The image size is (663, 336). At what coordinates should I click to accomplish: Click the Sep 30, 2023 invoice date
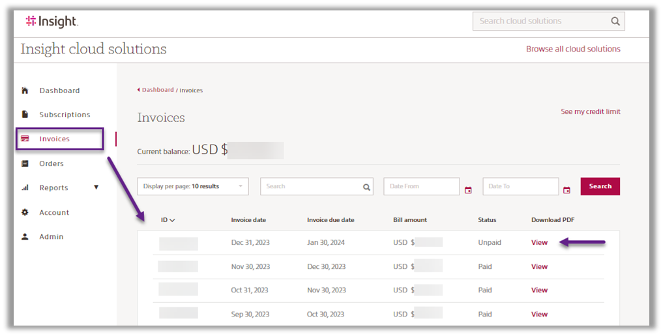(250, 314)
